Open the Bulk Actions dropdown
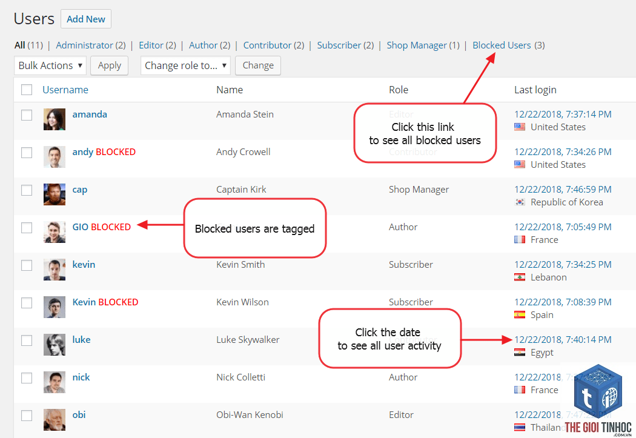 click(50, 65)
